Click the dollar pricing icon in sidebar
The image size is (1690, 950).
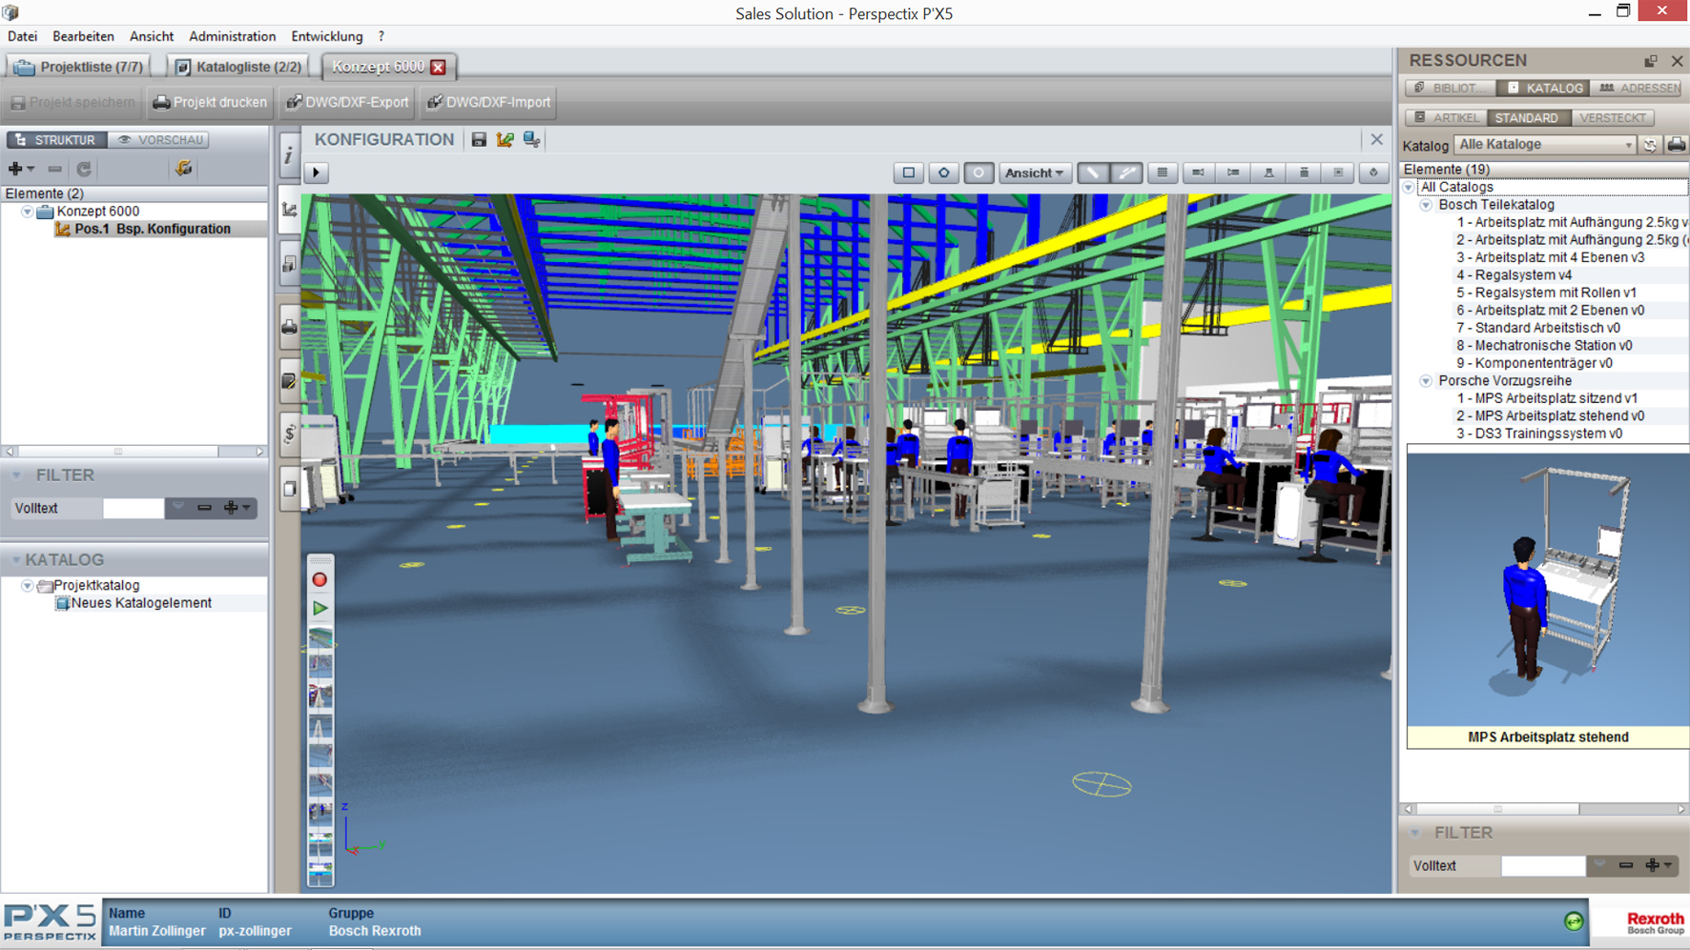tap(289, 435)
